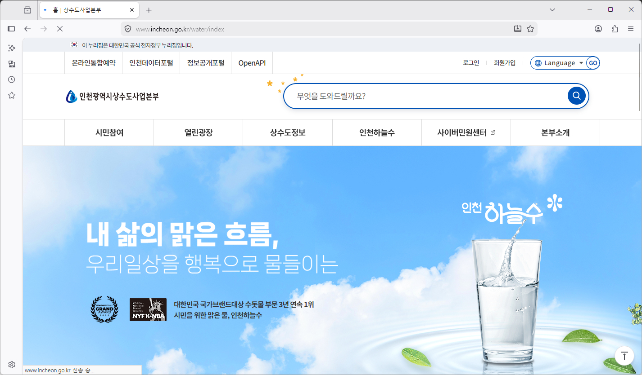
Task: Toggle the sidebar panel button
Action: (x=12, y=29)
